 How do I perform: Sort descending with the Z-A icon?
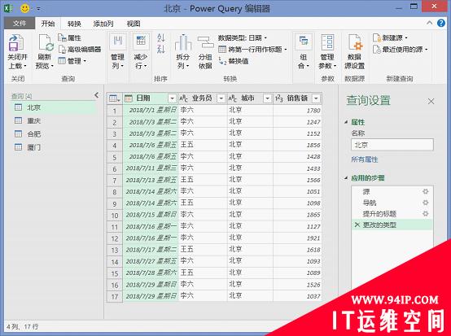[161, 48]
